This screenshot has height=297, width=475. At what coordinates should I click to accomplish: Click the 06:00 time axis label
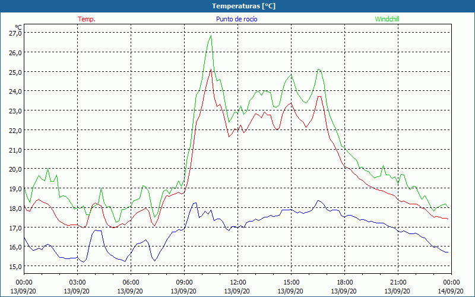coord(131,282)
